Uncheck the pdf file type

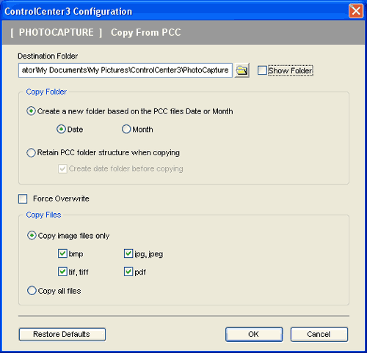[x=128, y=272]
